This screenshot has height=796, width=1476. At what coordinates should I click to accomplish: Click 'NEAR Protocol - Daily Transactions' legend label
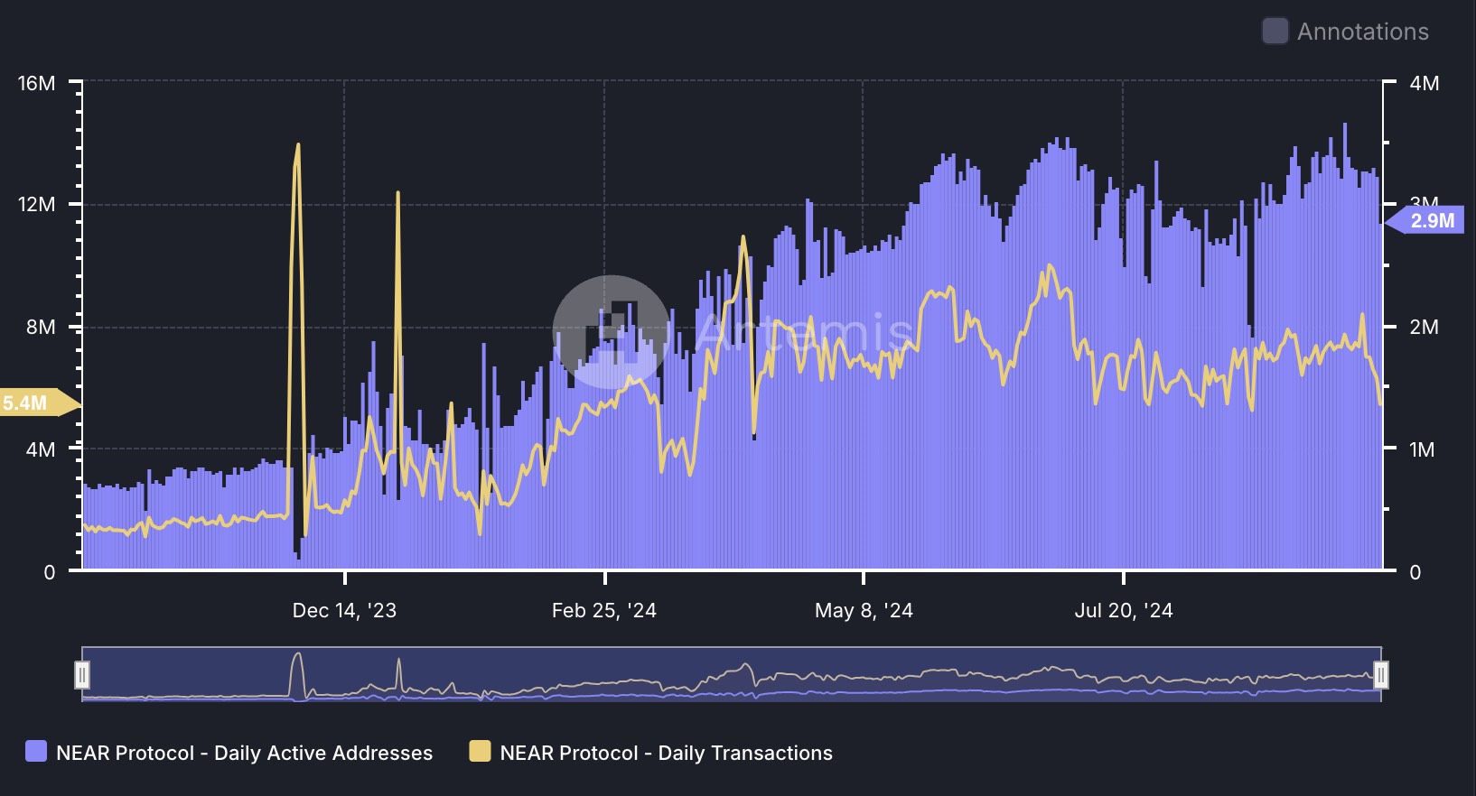pos(666,753)
